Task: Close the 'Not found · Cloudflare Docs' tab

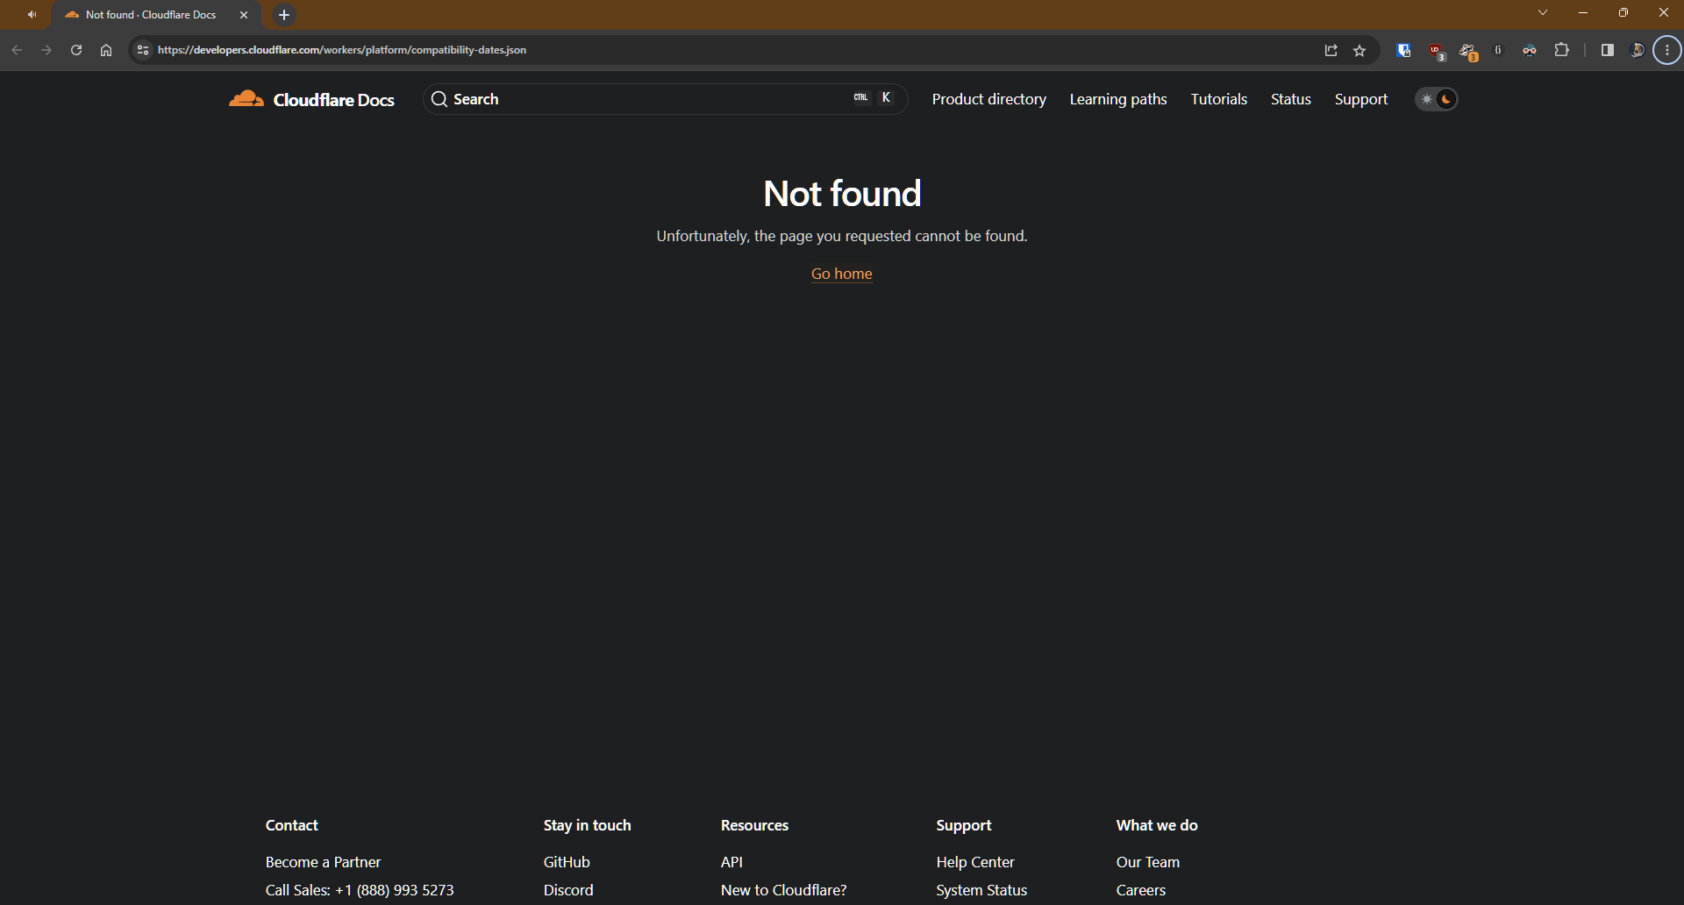Action: tap(244, 15)
